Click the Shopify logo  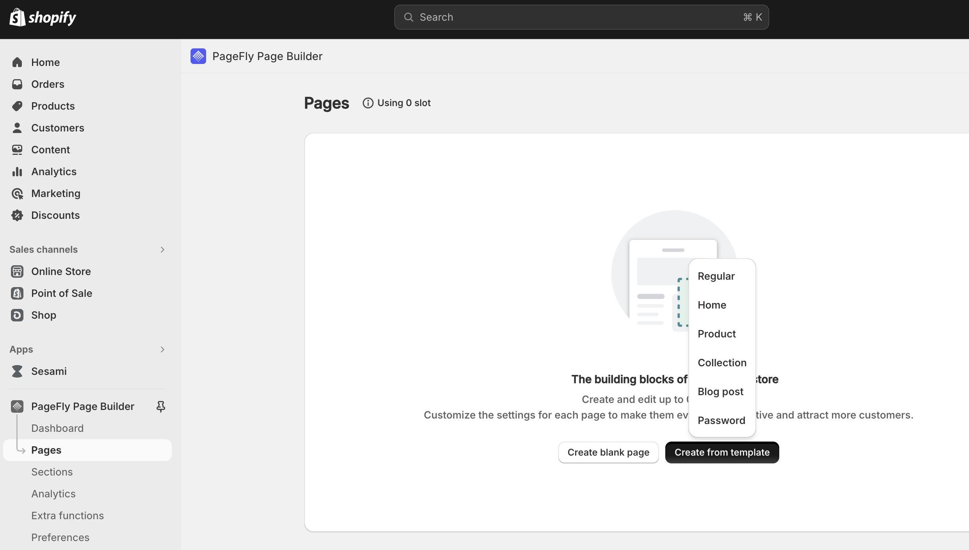(43, 18)
